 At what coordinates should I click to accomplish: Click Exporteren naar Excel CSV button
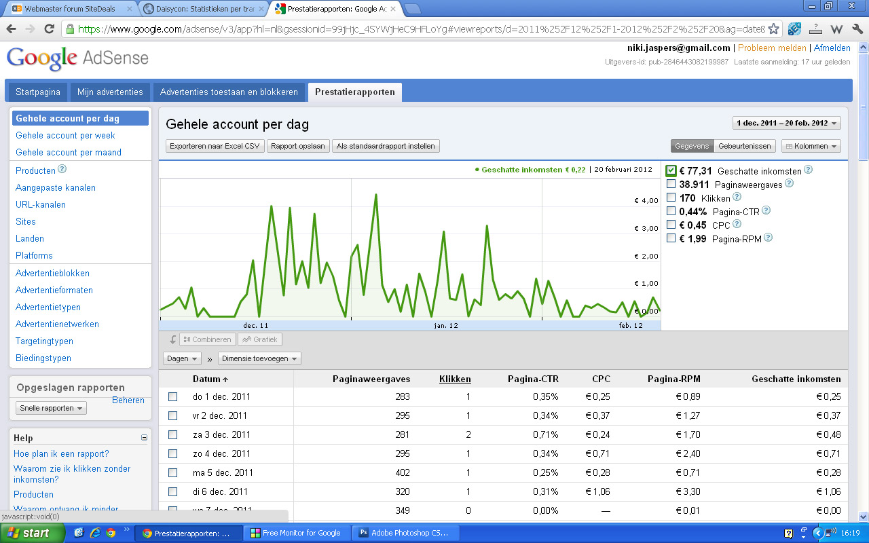coord(215,146)
